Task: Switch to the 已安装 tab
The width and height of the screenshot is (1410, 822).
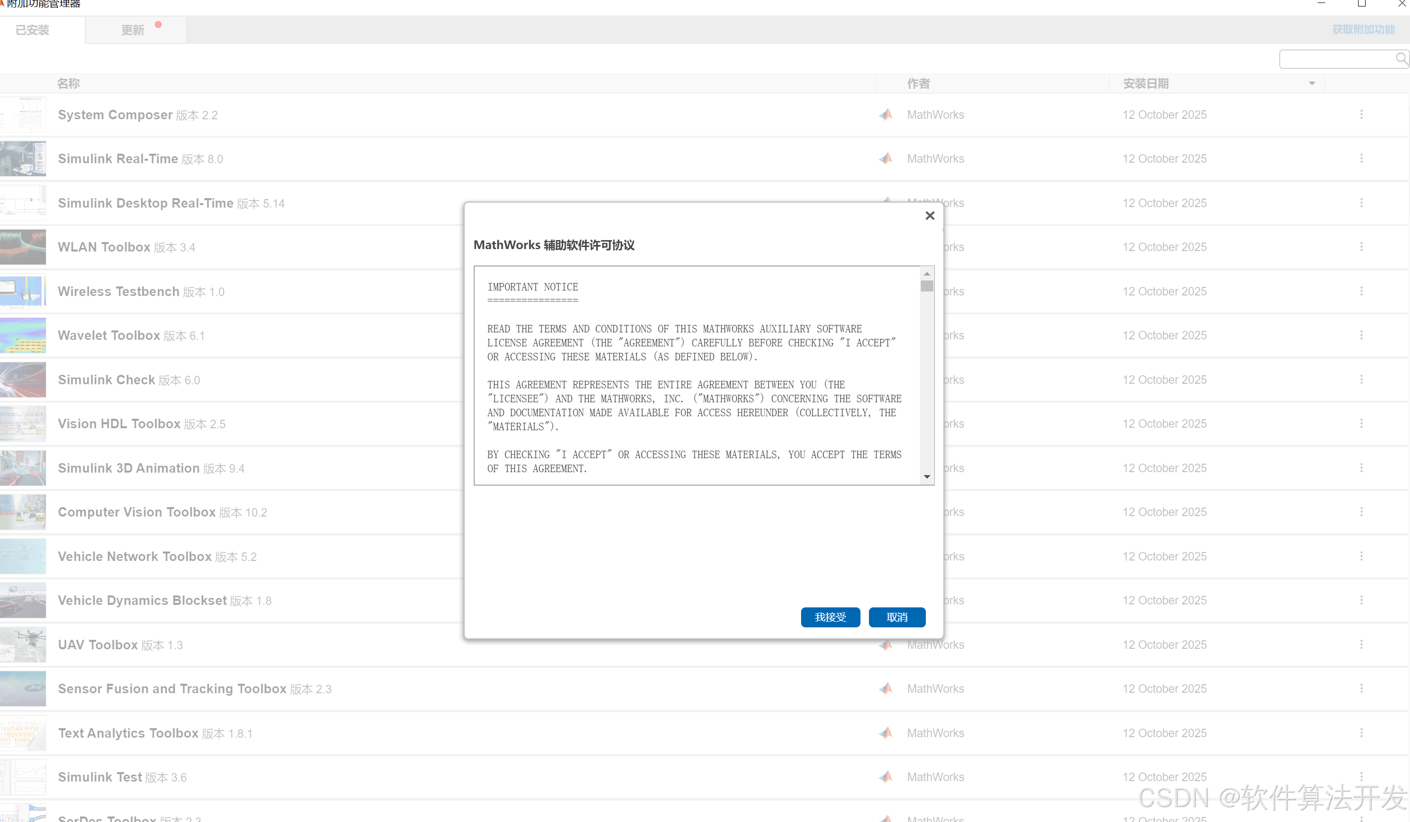Action: click(32, 30)
